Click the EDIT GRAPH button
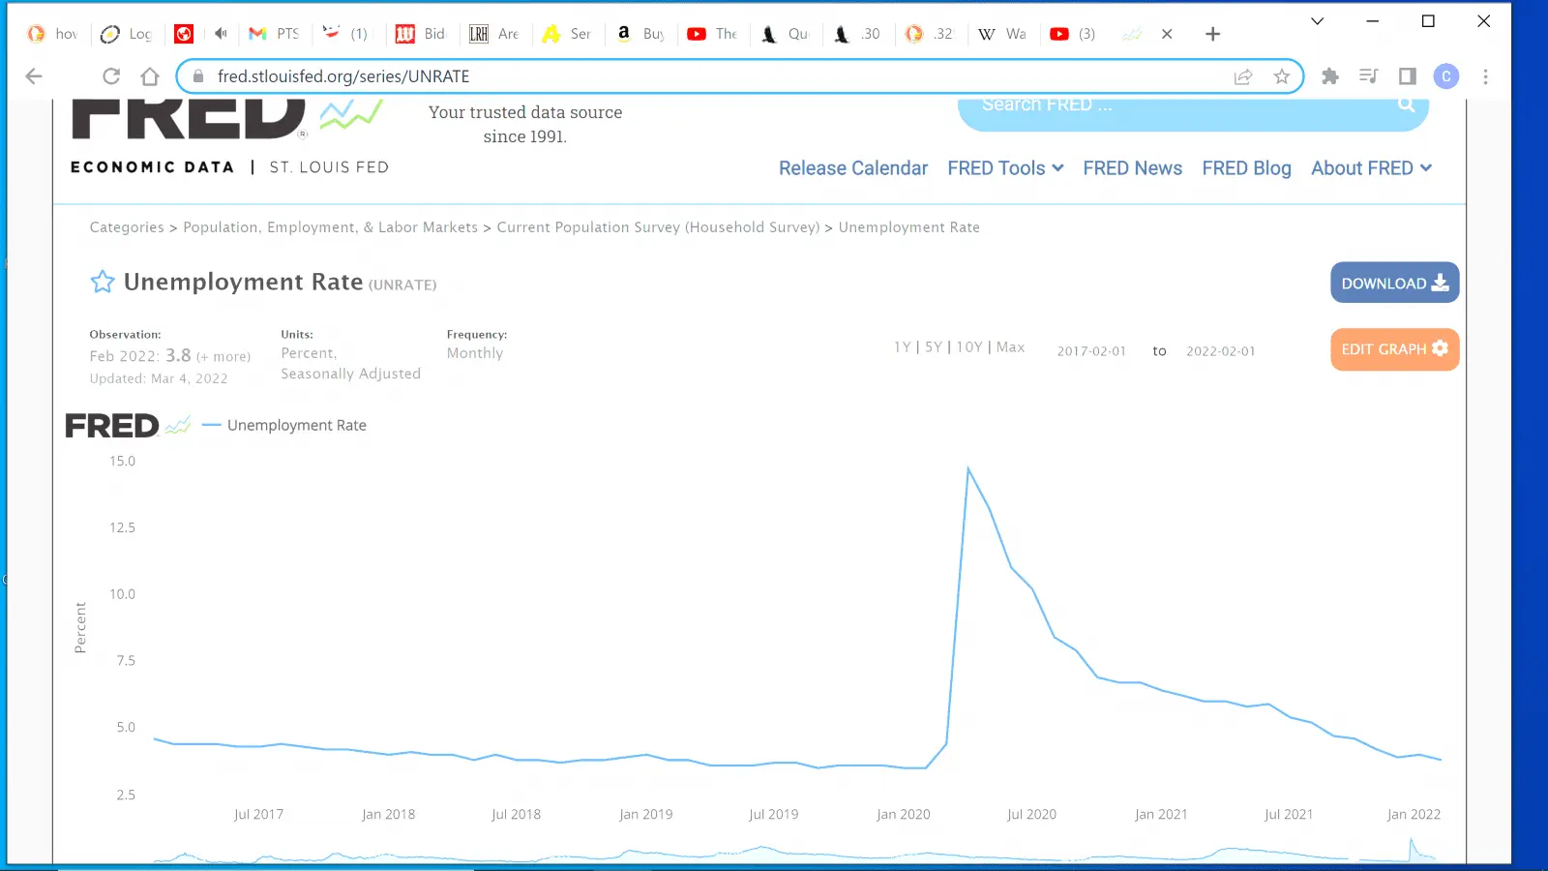 [x=1394, y=349]
